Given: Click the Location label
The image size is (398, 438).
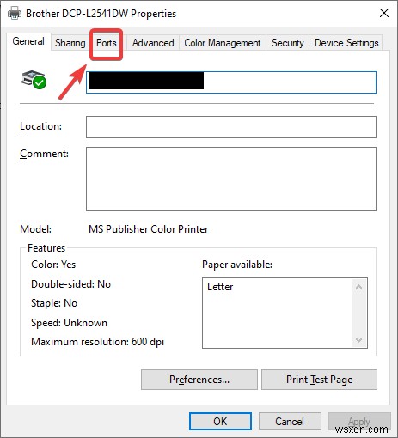Looking at the screenshot, I should [x=40, y=126].
